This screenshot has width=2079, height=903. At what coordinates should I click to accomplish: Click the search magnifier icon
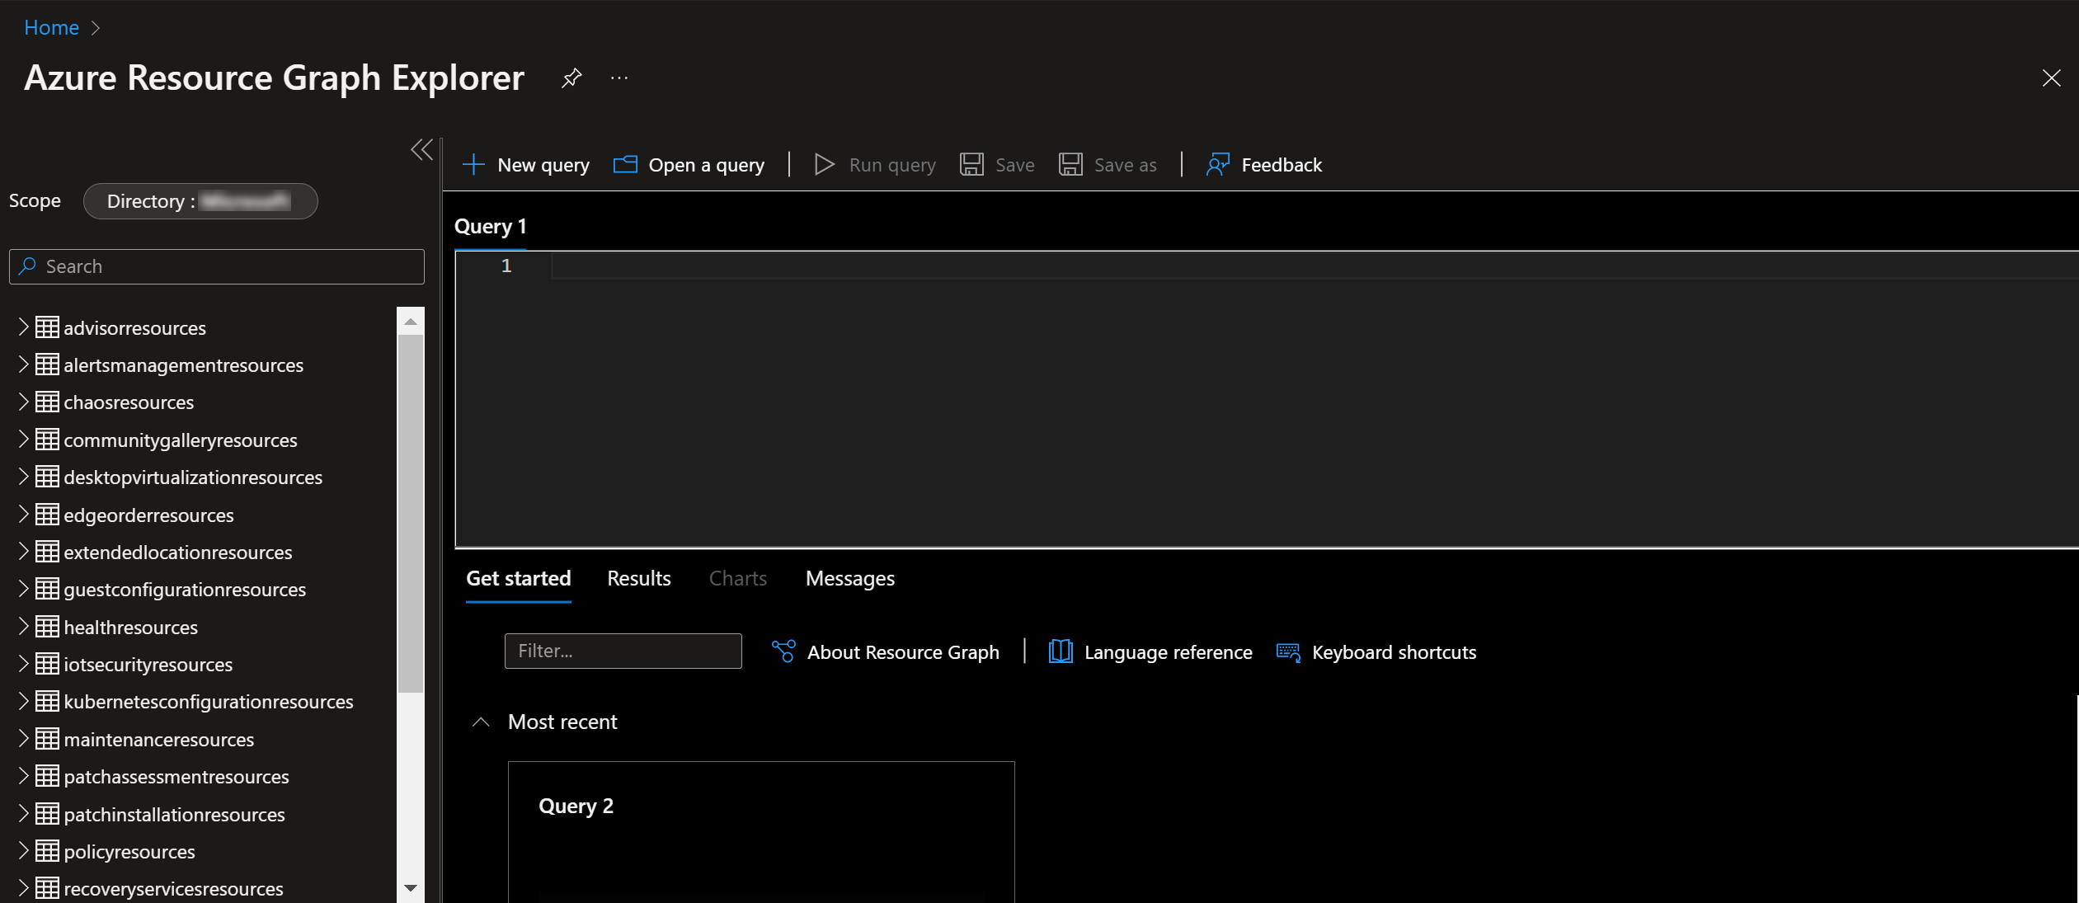[x=28, y=266]
